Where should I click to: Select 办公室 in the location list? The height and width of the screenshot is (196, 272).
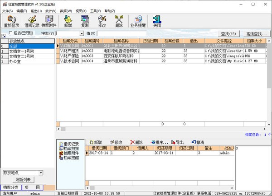point(32,61)
